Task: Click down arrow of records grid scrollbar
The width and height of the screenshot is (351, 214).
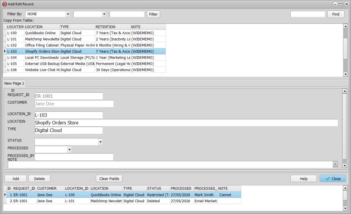Action: (345, 209)
